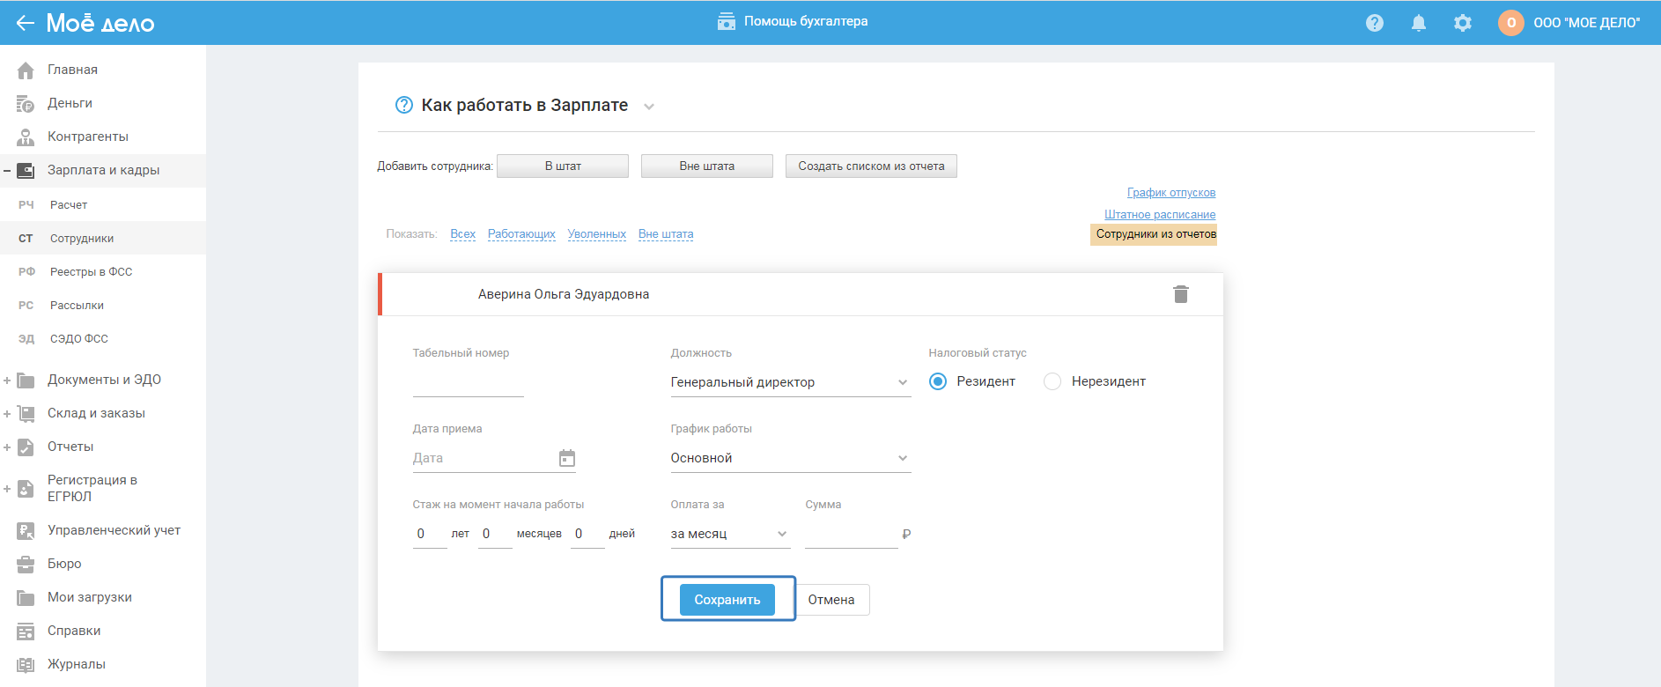
Task: Open Расчет in the sidebar submenu
Action: click(69, 205)
